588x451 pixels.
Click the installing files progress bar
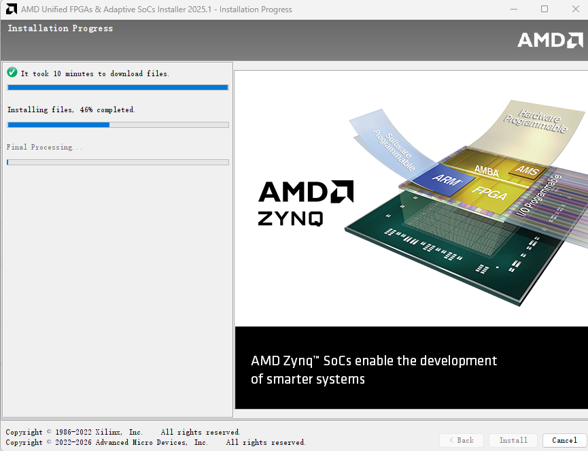[x=118, y=124]
